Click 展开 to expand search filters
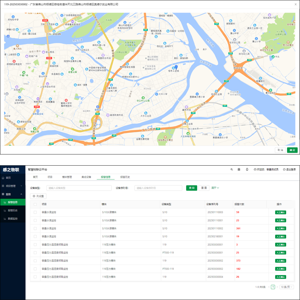The image size is (300, 300). (x=215, y=188)
